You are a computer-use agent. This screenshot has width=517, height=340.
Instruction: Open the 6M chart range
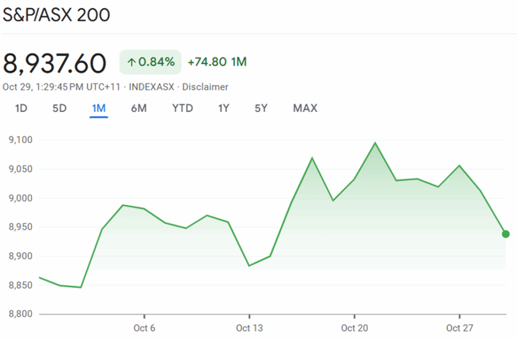(x=139, y=108)
